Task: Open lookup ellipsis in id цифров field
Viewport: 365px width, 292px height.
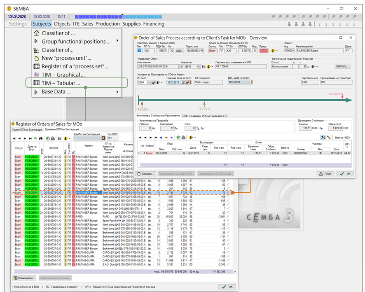Action: click(x=199, y=67)
